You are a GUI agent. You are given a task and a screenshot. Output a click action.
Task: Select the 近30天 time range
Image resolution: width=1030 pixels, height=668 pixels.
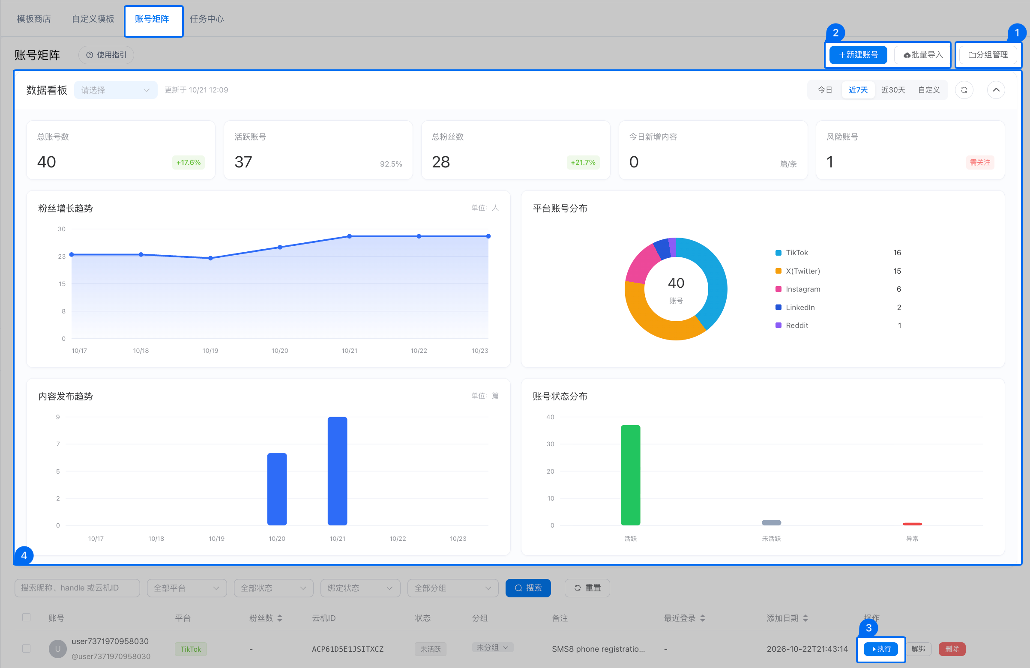click(x=893, y=90)
